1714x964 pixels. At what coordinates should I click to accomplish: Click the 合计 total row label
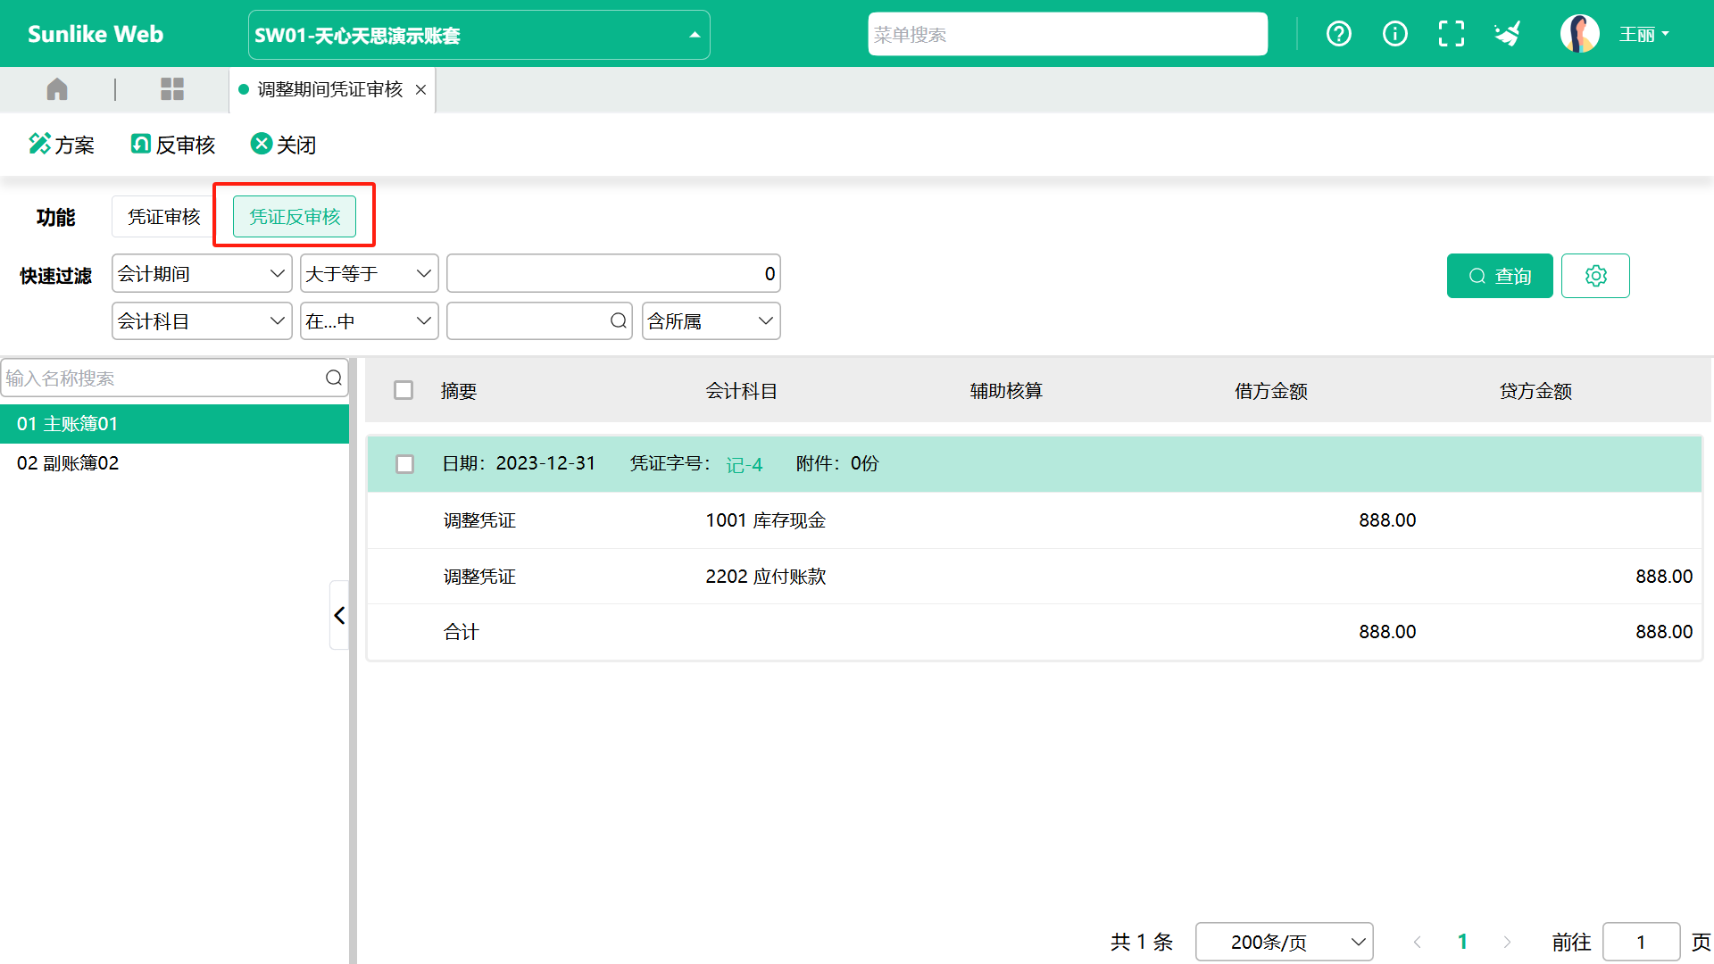pos(462,632)
